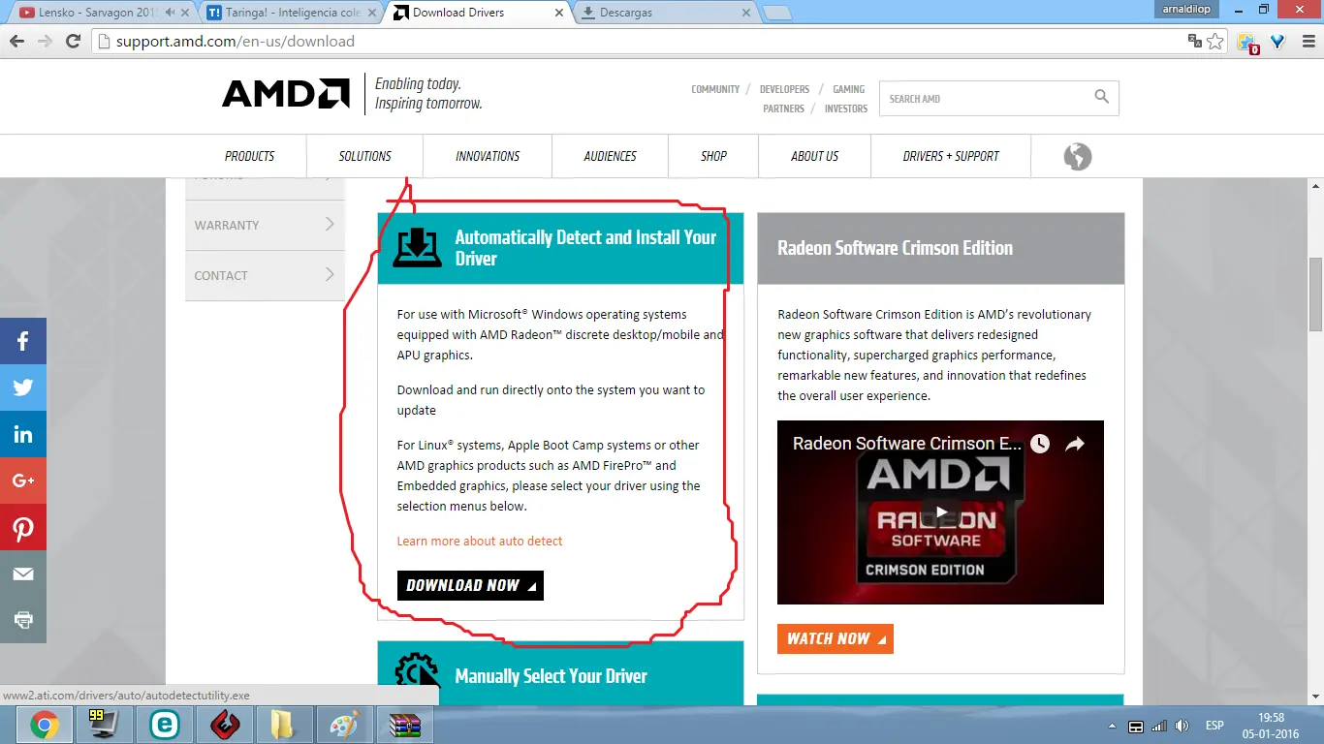Screen dimensions: 1324x744
Task: Open the PRODUCTS menu
Action: coord(249,156)
